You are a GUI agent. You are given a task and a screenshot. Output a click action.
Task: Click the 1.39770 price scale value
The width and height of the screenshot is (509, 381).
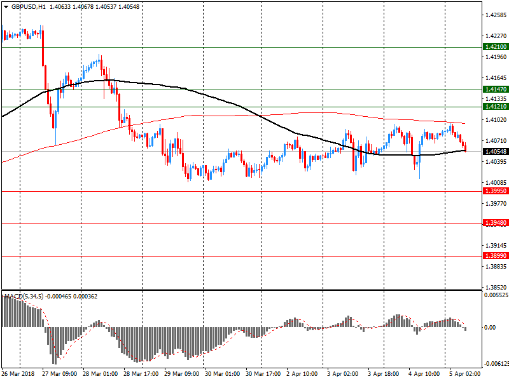coord(496,203)
